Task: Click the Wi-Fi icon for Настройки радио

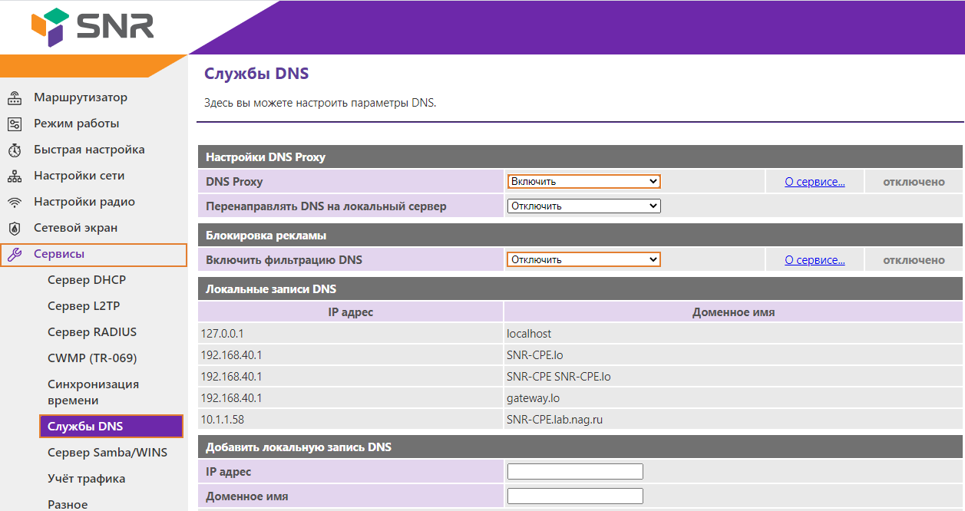Action: click(15, 203)
